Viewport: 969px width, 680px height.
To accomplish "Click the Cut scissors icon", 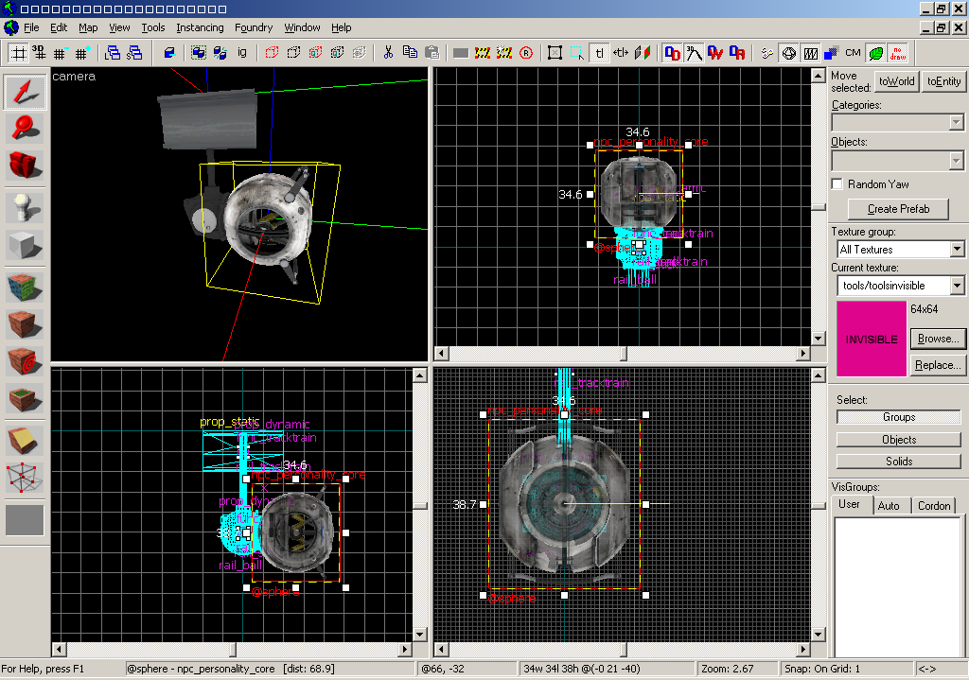I will point(388,53).
